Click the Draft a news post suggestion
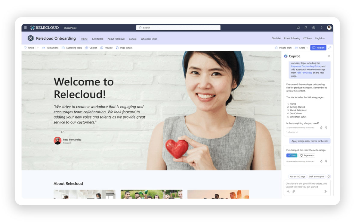 pyautogui.click(x=316, y=177)
